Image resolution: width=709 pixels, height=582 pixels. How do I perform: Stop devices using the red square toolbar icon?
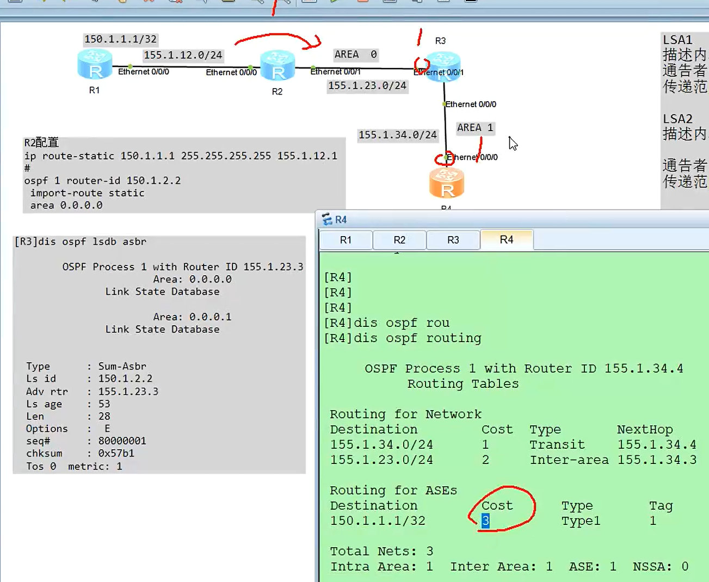[362, 3]
